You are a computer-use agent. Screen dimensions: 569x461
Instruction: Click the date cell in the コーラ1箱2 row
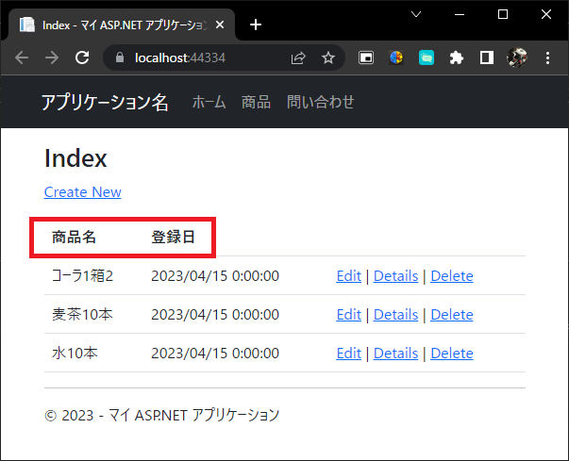point(215,276)
